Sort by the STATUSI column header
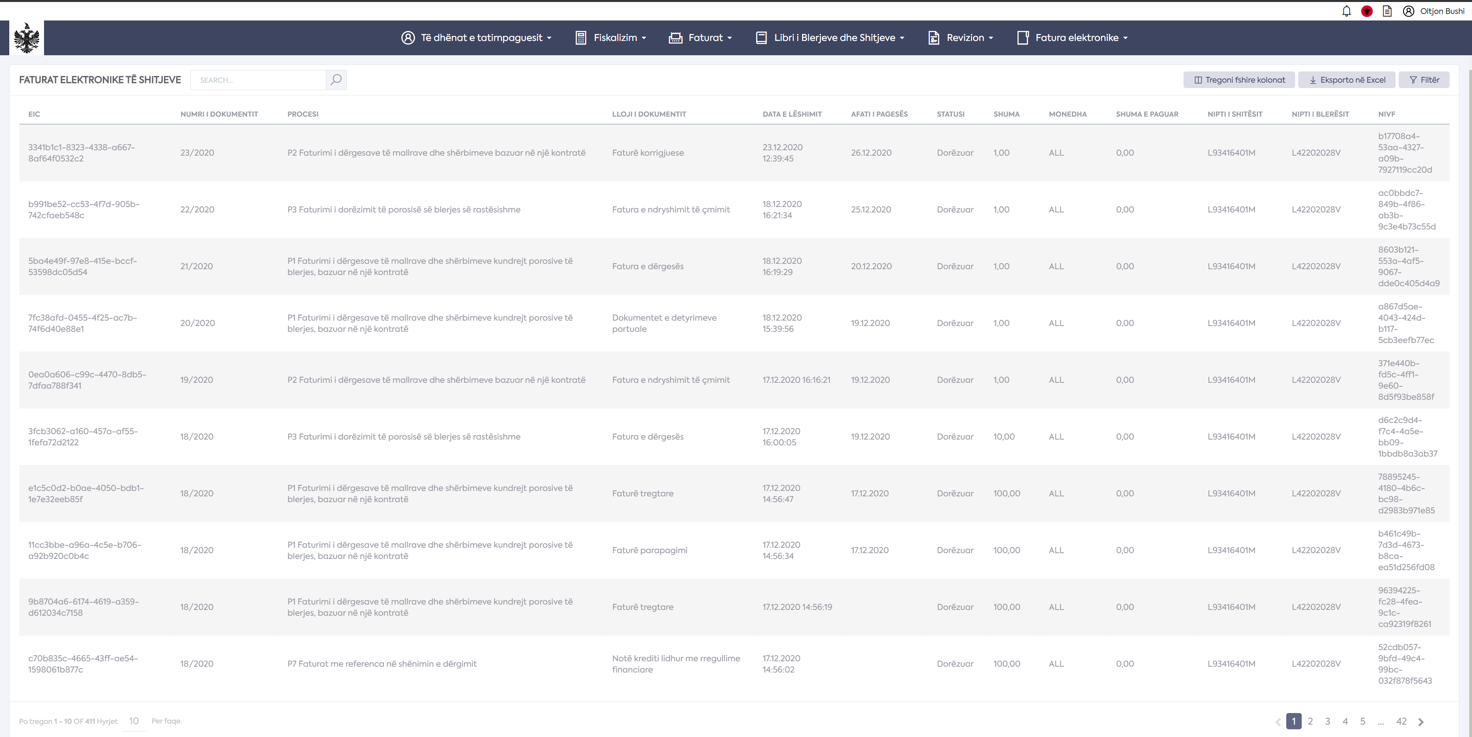 pos(950,114)
